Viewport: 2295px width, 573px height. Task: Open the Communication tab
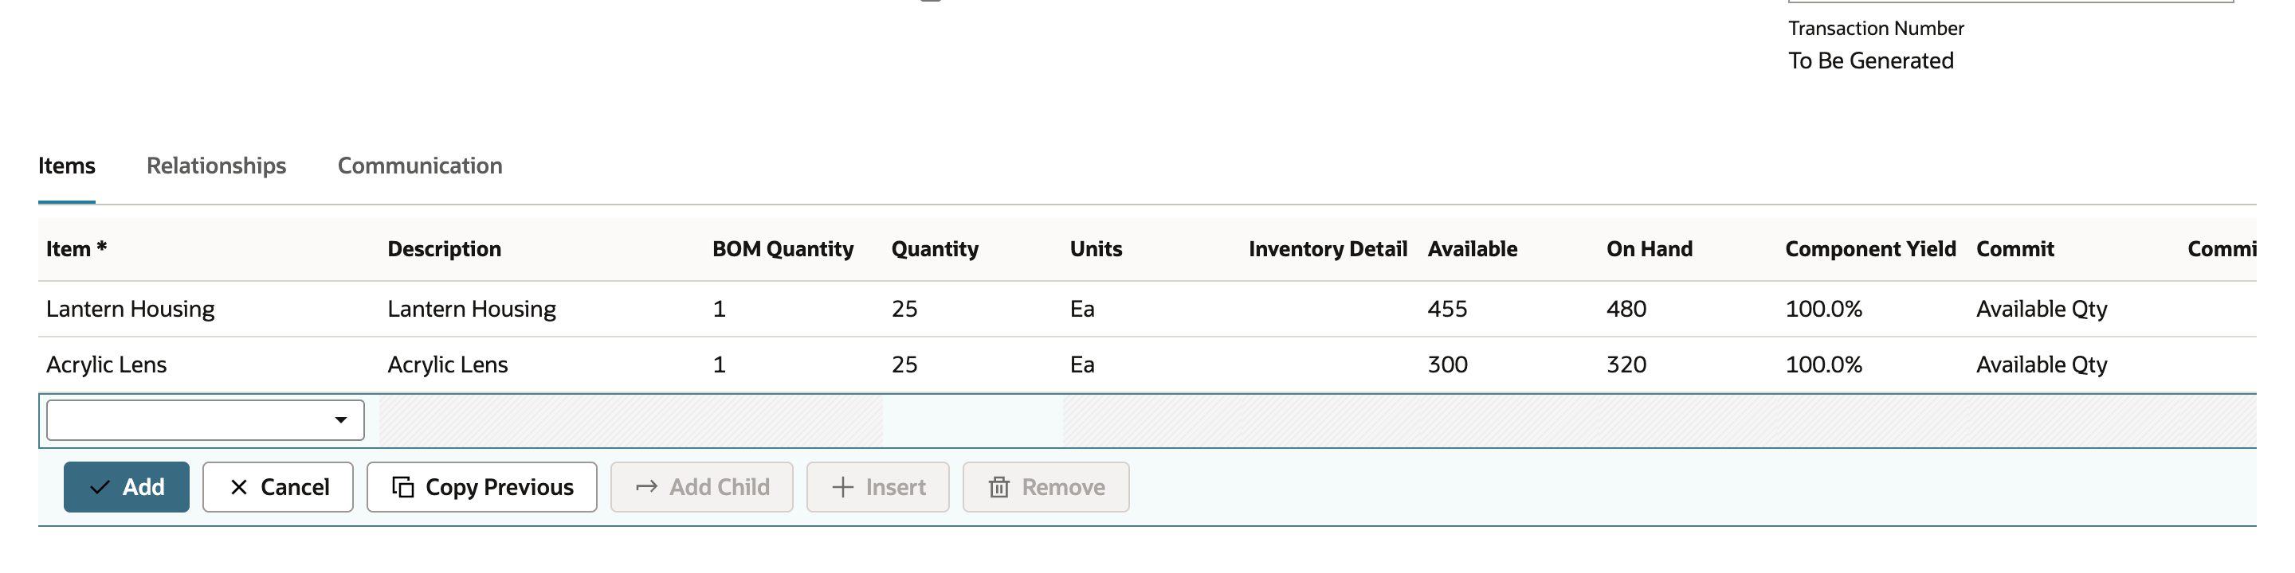coord(420,166)
